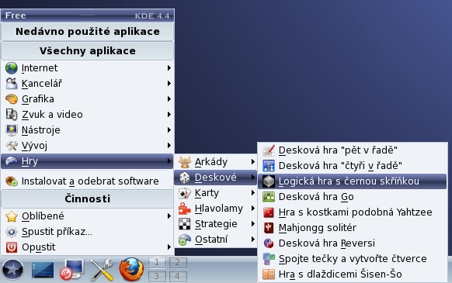Click the "pět v řadě" game icon

pos(269,150)
